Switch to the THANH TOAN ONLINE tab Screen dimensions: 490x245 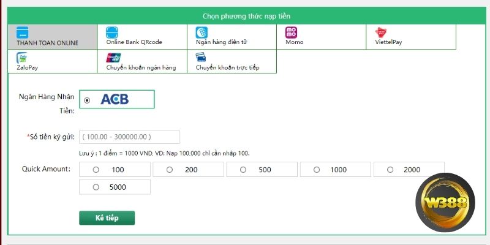pyautogui.click(x=53, y=37)
